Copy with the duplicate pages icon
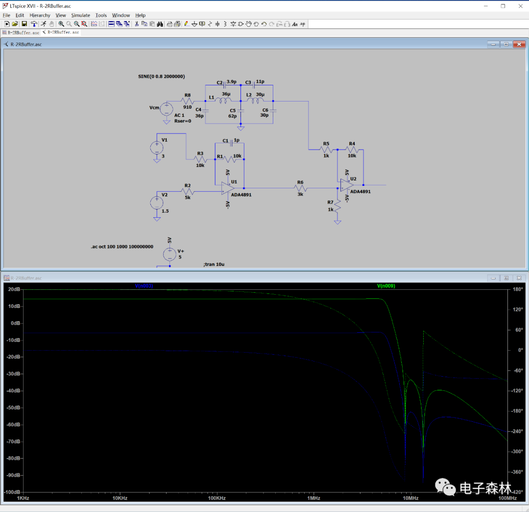Viewport: 529px width, 512px height. pyautogui.click(x=144, y=24)
